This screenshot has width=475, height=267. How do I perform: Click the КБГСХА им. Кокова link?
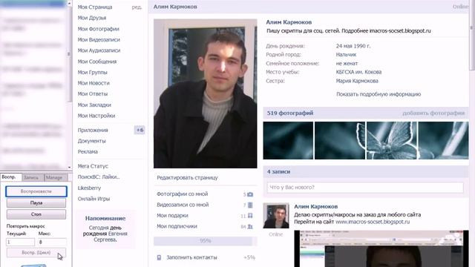click(x=358, y=72)
